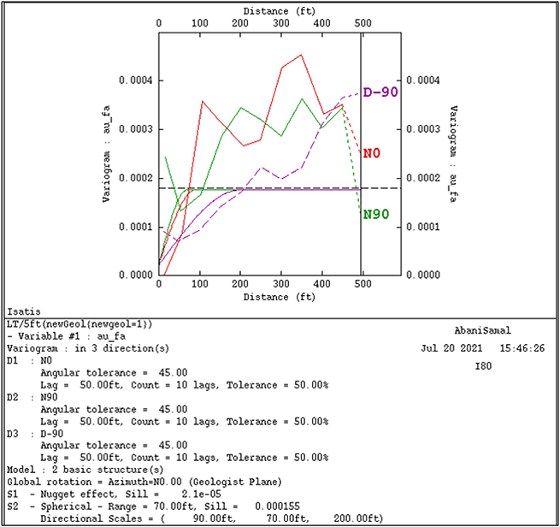
Task: Click the green N90 curve label
Action: (376, 214)
